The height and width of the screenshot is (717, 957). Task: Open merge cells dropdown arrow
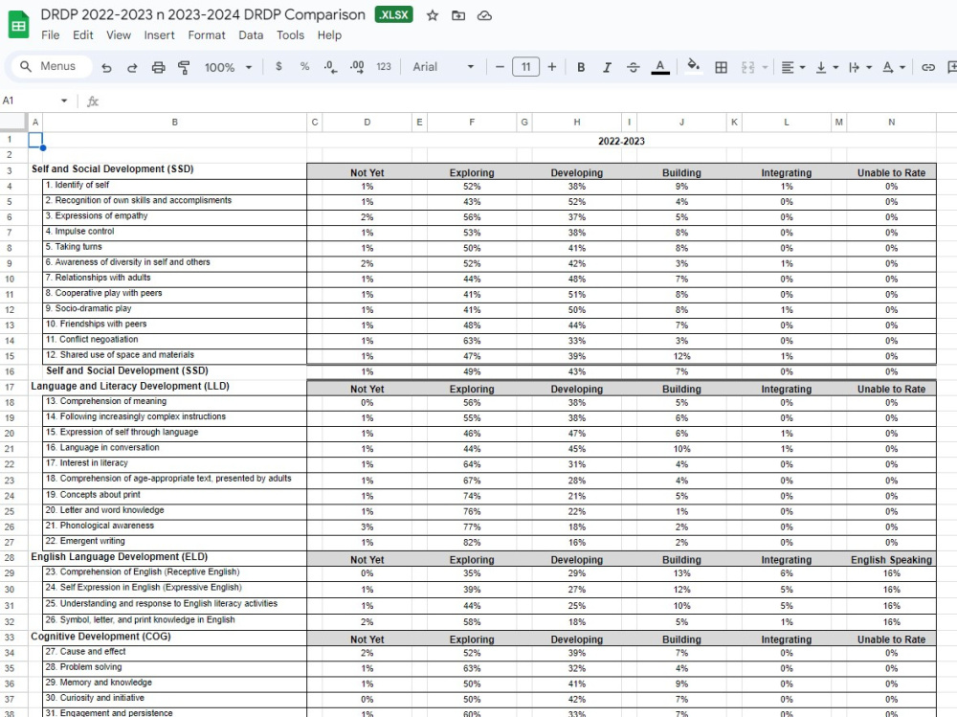[765, 67]
